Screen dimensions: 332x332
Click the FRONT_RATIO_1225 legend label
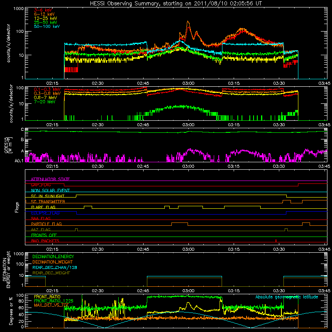pyautogui.click(x=54, y=301)
